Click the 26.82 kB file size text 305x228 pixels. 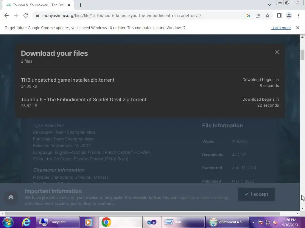[29, 106]
